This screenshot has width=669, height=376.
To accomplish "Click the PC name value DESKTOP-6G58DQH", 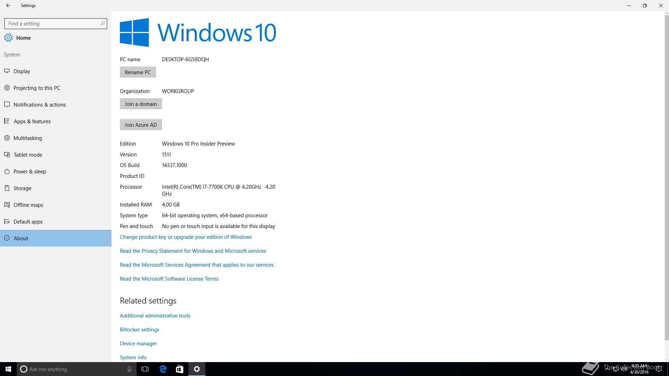I will tap(185, 60).
